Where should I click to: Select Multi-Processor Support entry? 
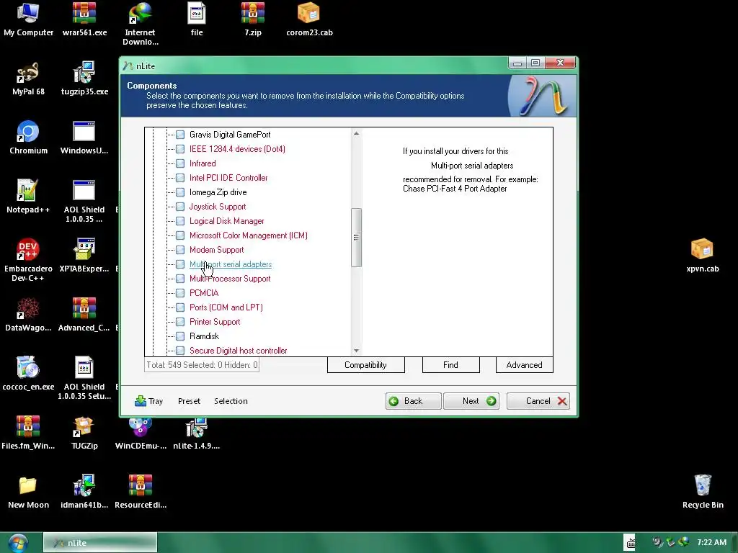[x=230, y=279]
